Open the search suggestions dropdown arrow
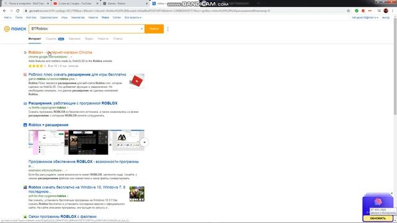The height and width of the screenshot is (223, 397). [x=142, y=29]
